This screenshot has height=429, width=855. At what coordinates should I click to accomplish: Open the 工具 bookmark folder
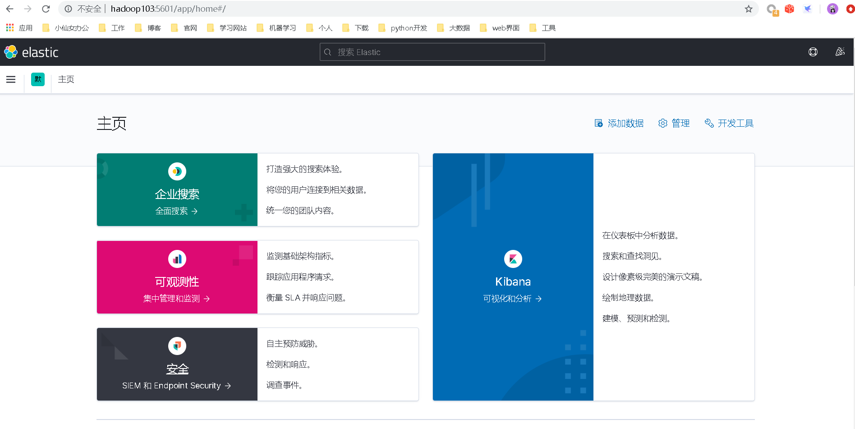point(542,28)
